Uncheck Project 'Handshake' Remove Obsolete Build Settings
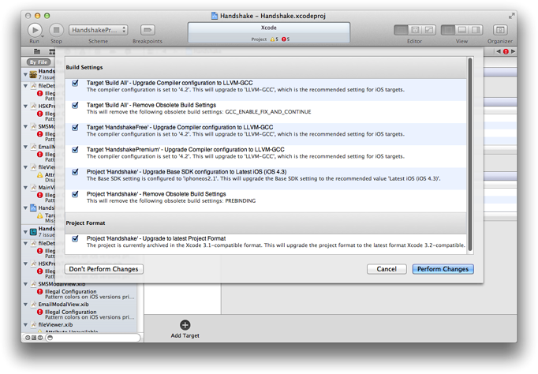The height and width of the screenshot is (374, 538). click(75, 194)
